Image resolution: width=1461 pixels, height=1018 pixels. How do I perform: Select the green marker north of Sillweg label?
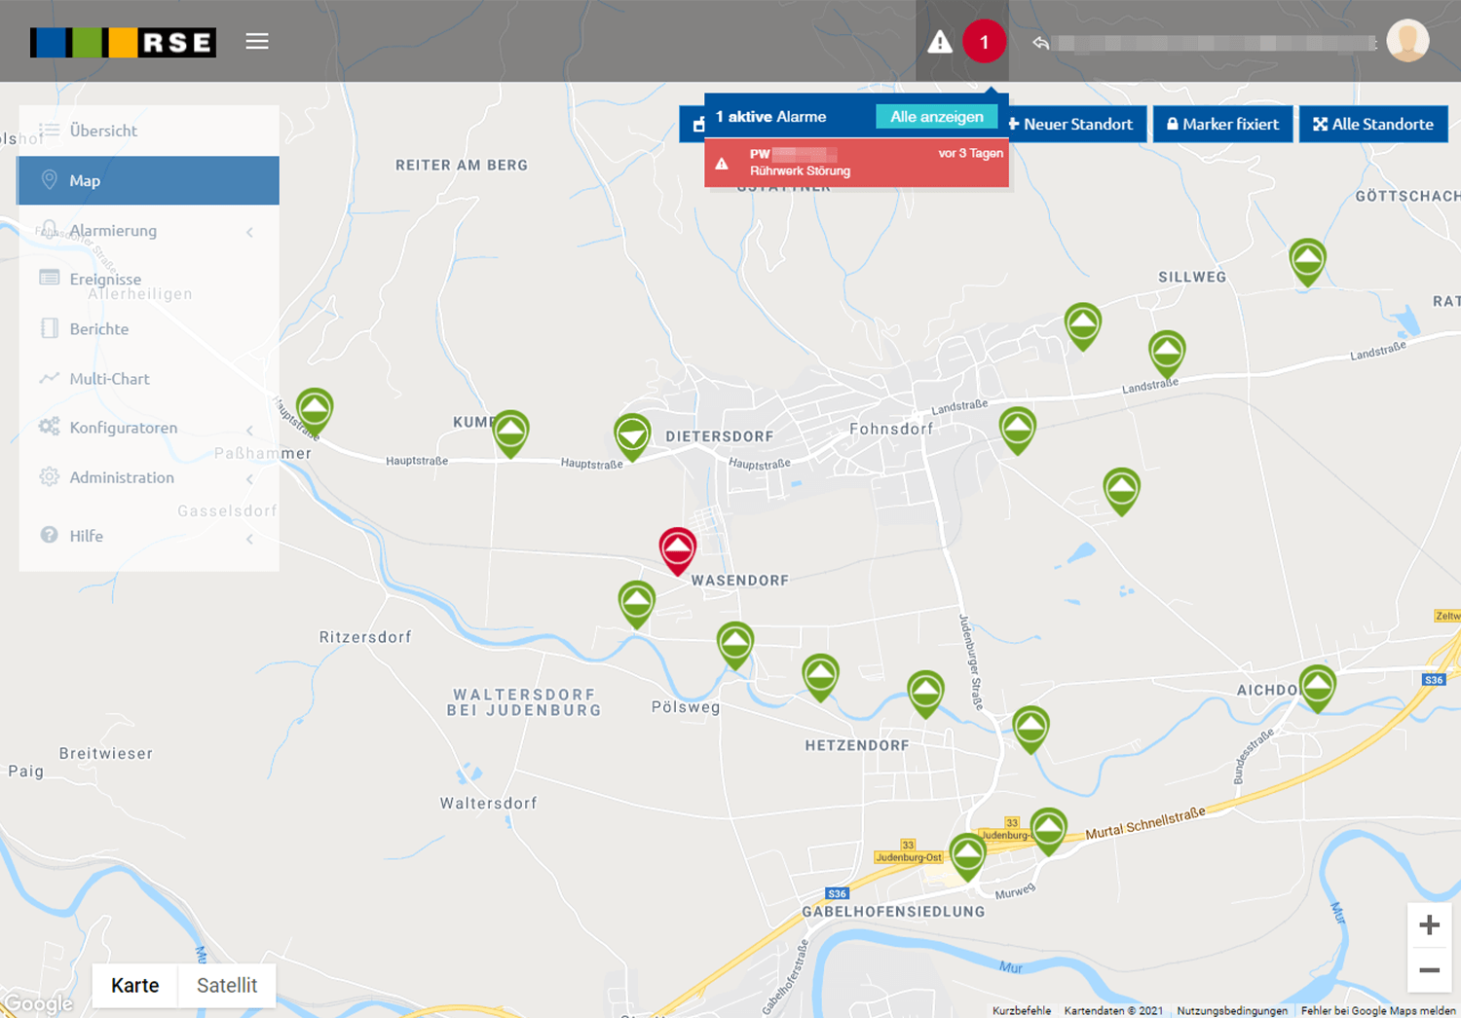(1307, 262)
